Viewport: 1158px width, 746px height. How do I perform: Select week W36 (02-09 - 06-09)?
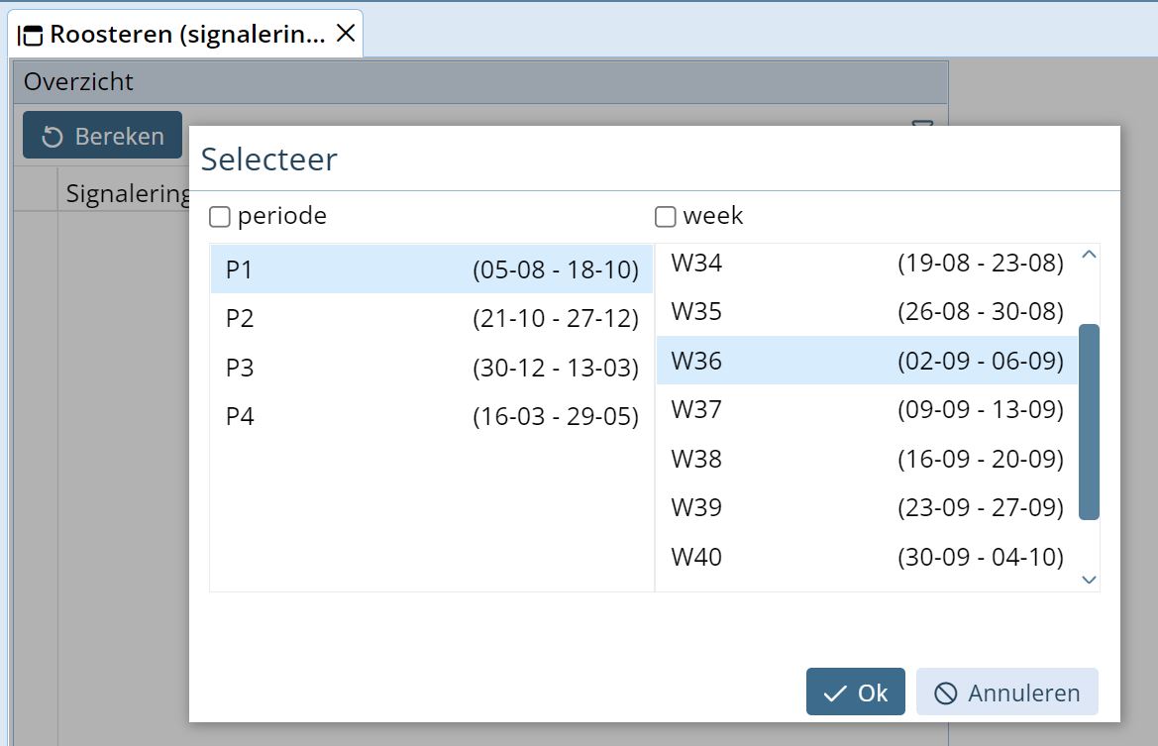coord(867,361)
